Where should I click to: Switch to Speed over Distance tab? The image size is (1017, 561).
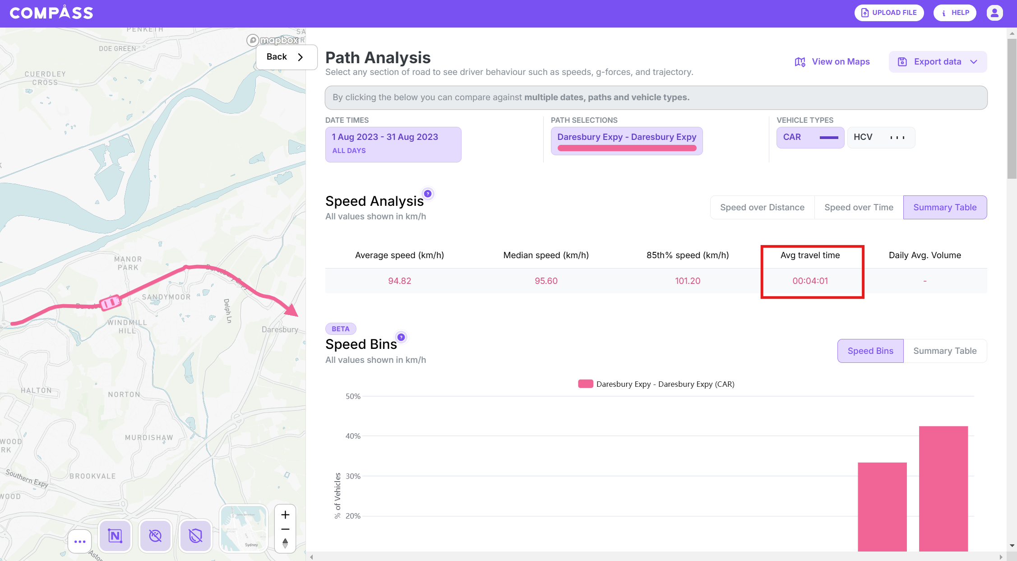tap(762, 207)
